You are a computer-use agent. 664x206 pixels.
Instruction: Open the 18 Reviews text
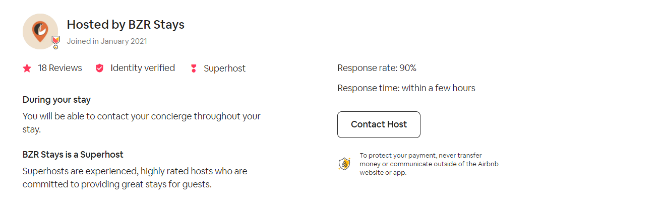pyautogui.click(x=59, y=68)
